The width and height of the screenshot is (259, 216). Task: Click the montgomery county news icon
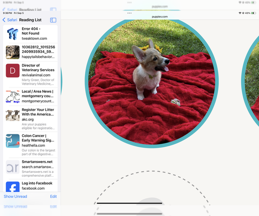13,96
